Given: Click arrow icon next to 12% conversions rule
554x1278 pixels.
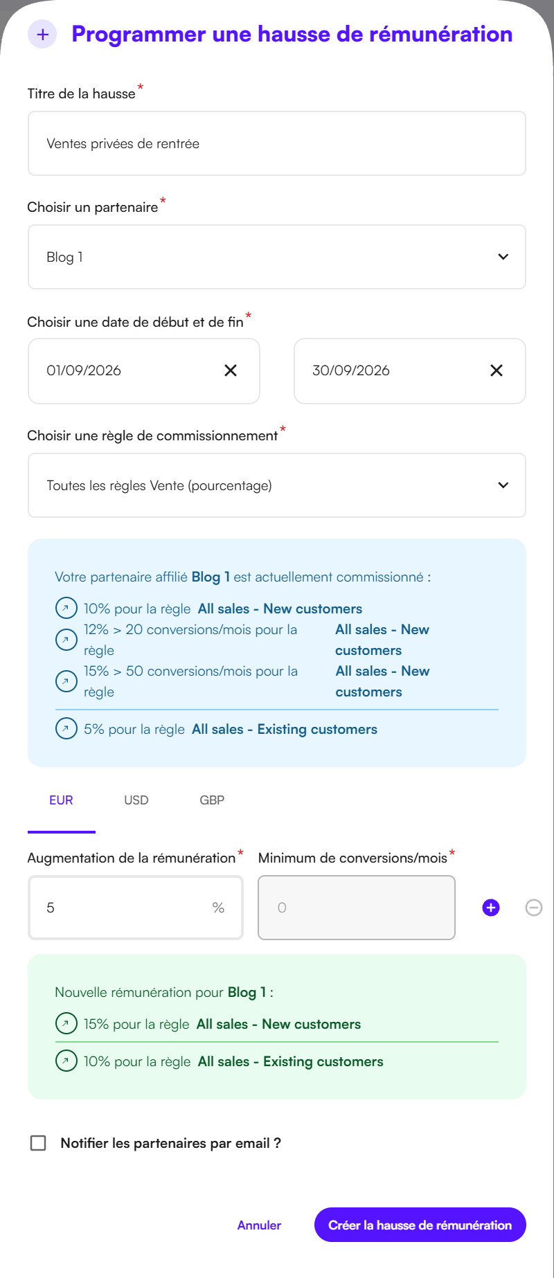Looking at the screenshot, I should coord(66,640).
